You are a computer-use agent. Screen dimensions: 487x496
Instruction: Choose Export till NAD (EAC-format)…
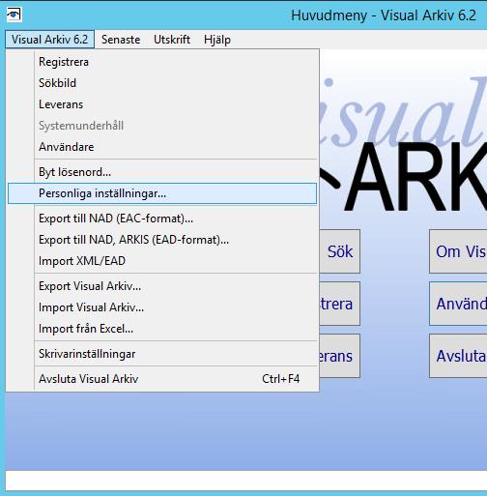162,219
